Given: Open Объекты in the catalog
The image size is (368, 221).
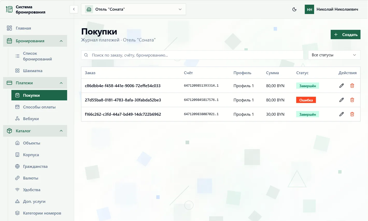Looking at the screenshot, I should point(39,143).
